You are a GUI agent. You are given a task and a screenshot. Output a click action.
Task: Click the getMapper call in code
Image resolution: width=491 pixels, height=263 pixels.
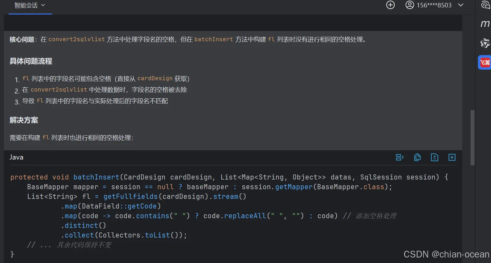coord(294,187)
